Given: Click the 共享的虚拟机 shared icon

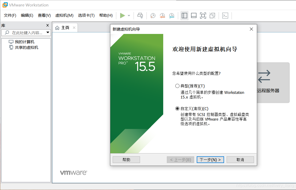Looking at the screenshot, I should pos(11,47).
